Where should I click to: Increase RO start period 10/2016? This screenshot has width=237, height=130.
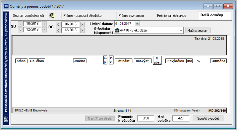click(82, 24)
